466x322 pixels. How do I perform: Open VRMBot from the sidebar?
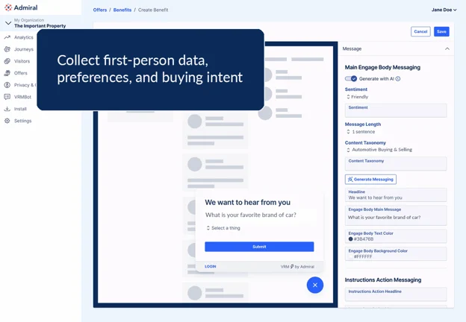click(x=22, y=97)
